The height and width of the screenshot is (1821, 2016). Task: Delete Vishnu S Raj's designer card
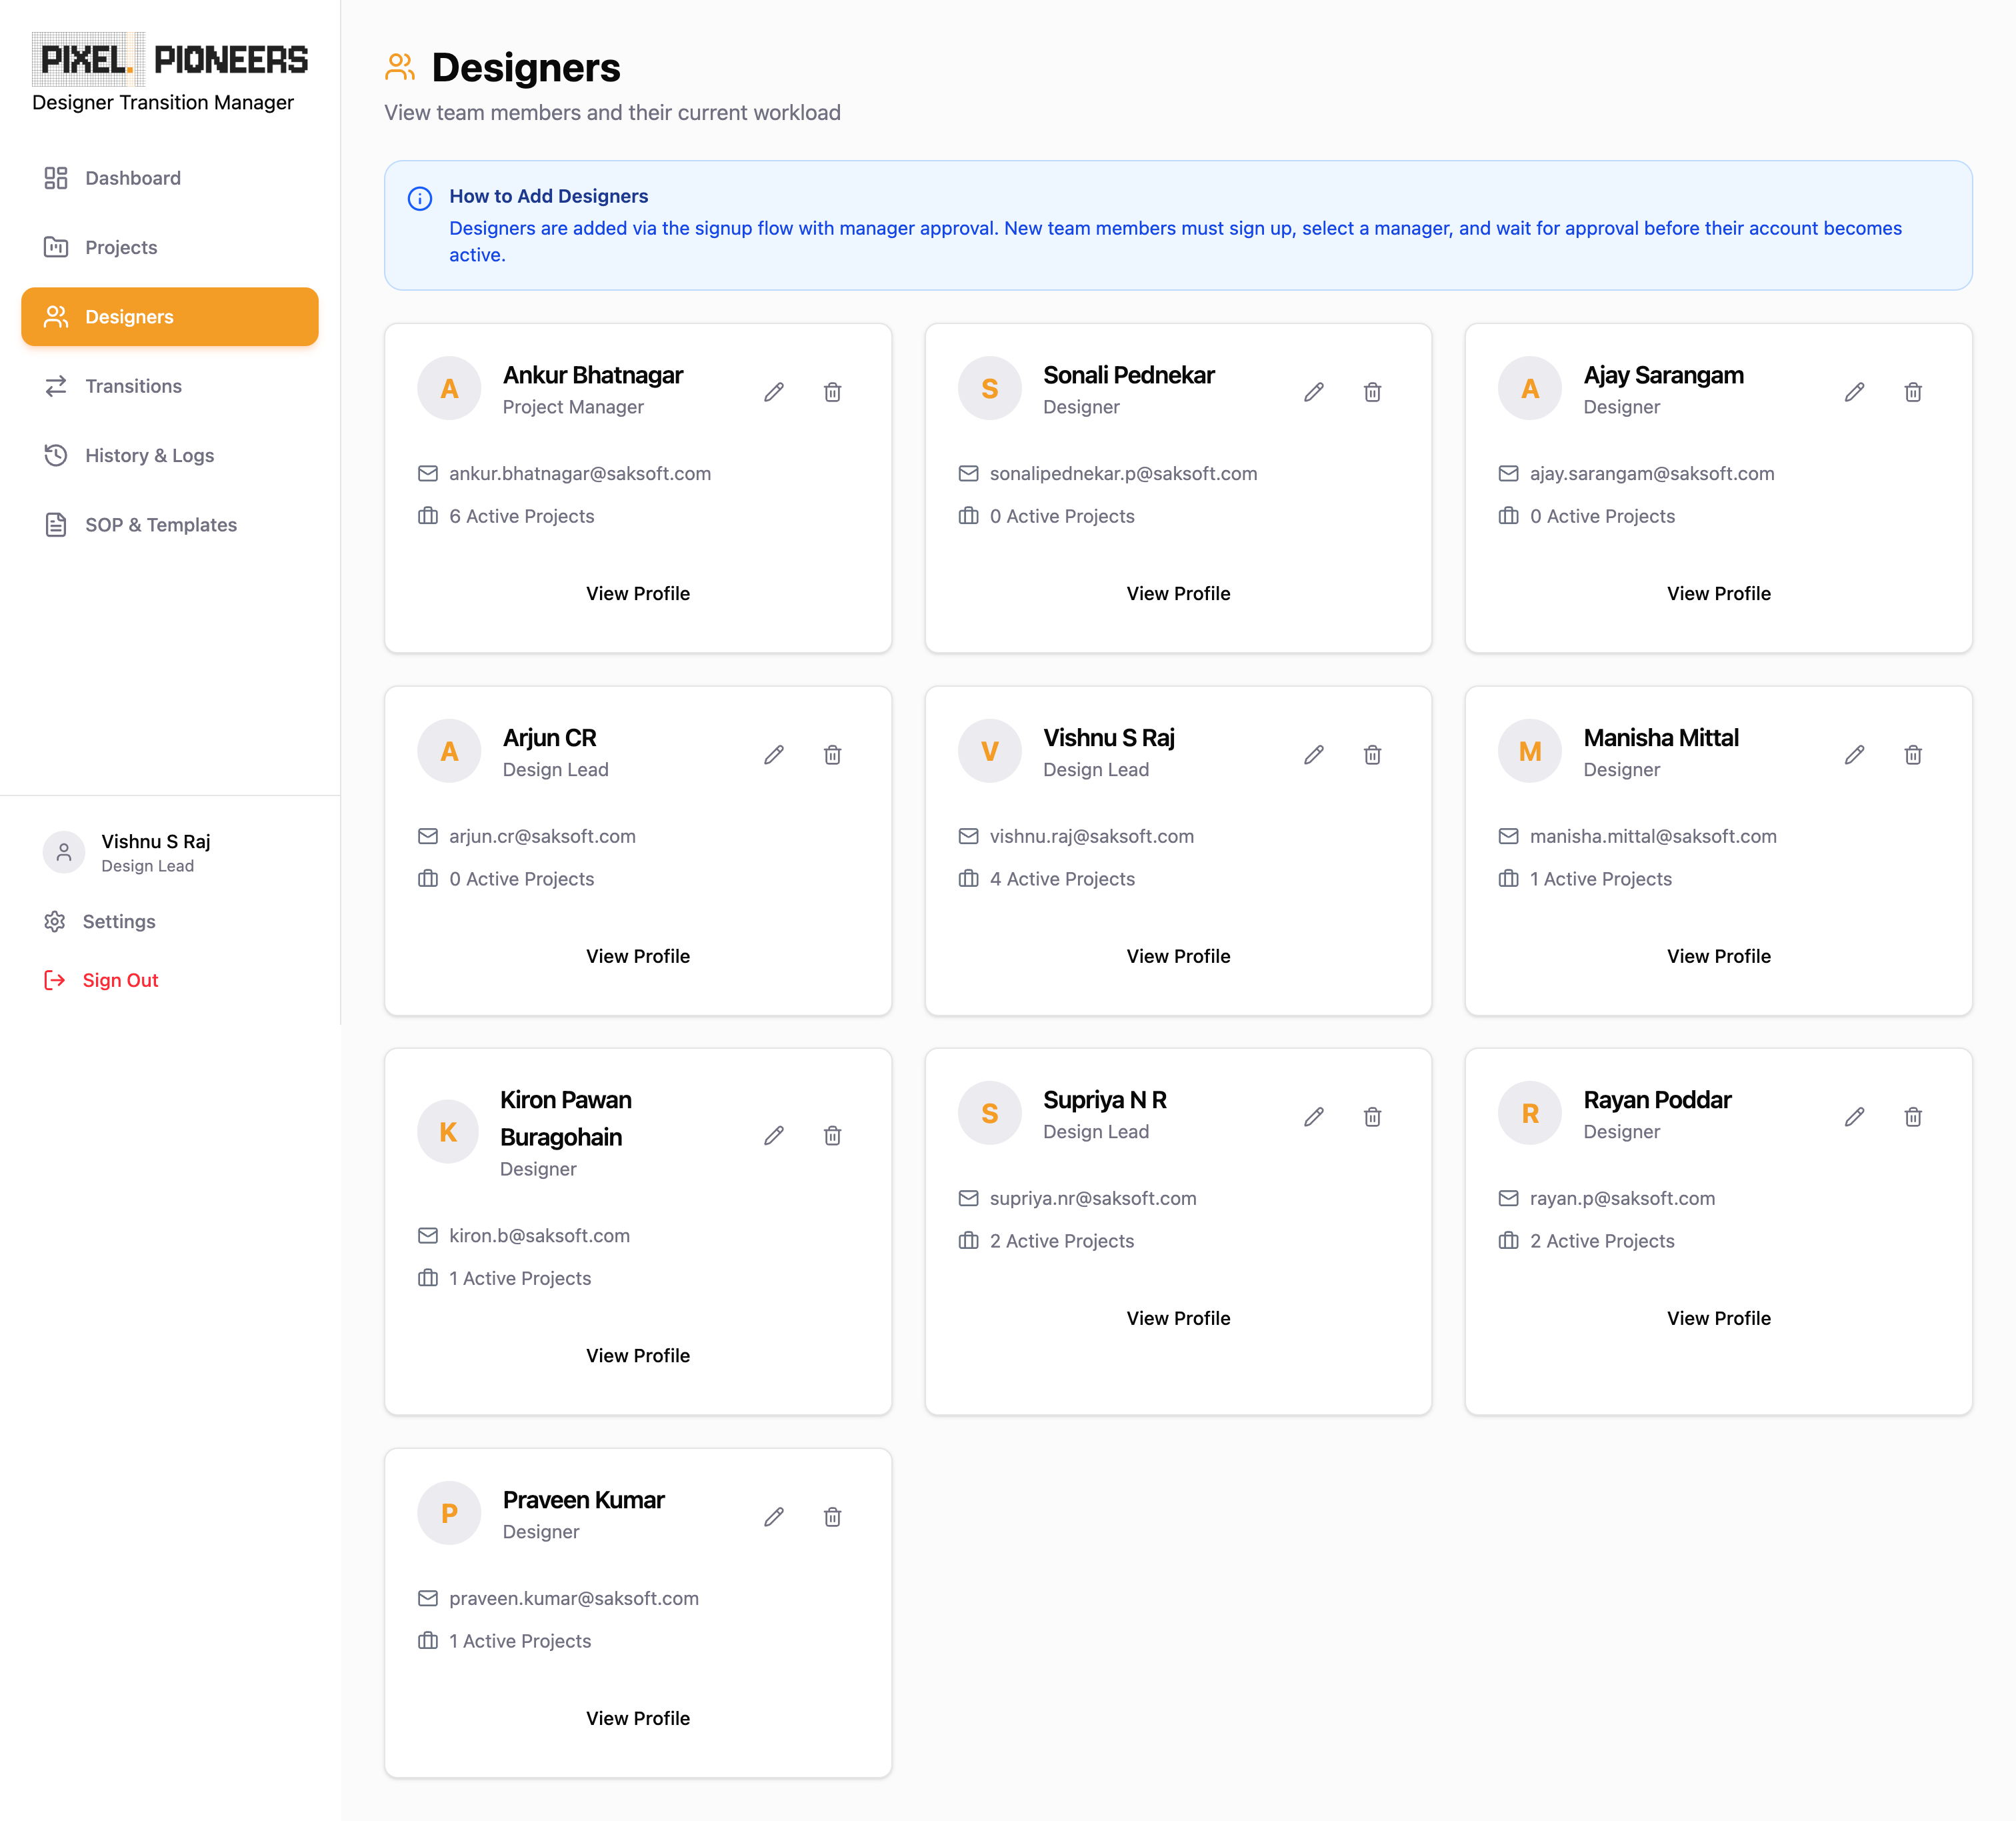pos(1372,755)
